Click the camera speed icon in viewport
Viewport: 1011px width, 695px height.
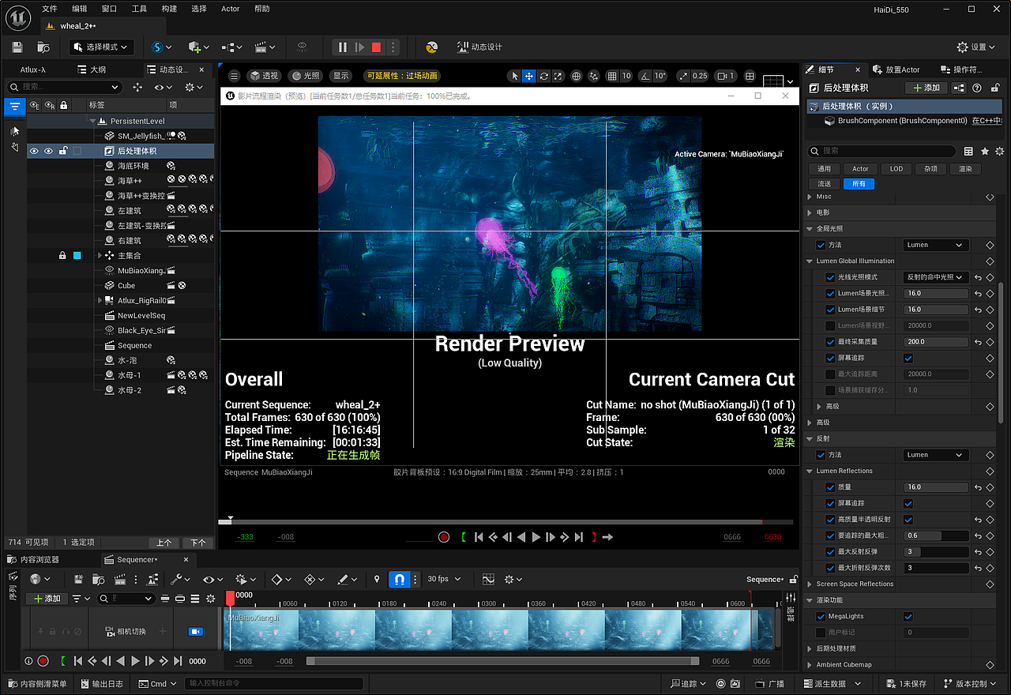(721, 76)
